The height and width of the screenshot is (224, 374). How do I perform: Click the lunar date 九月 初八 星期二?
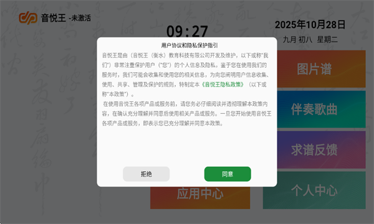click(x=310, y=40)
